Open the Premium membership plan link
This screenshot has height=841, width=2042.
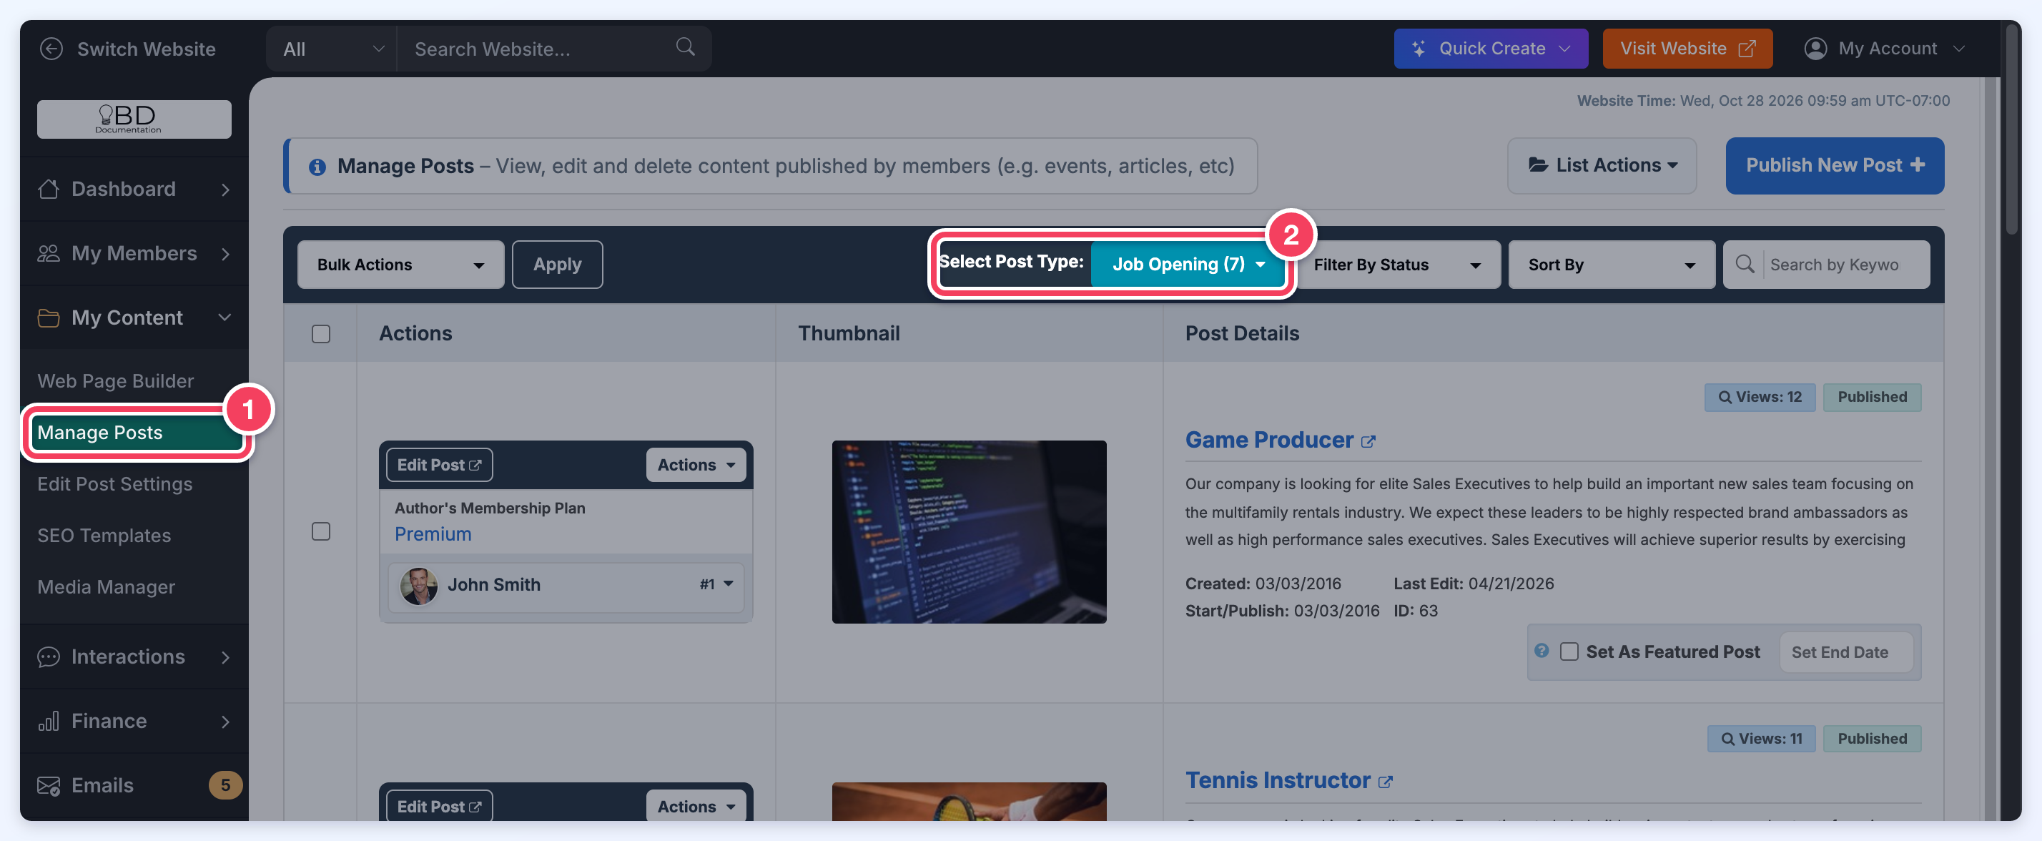coord(433,533)
